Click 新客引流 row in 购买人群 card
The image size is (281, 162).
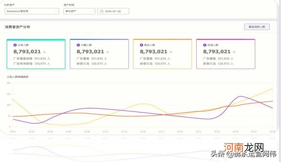click(x=155, y=64)
